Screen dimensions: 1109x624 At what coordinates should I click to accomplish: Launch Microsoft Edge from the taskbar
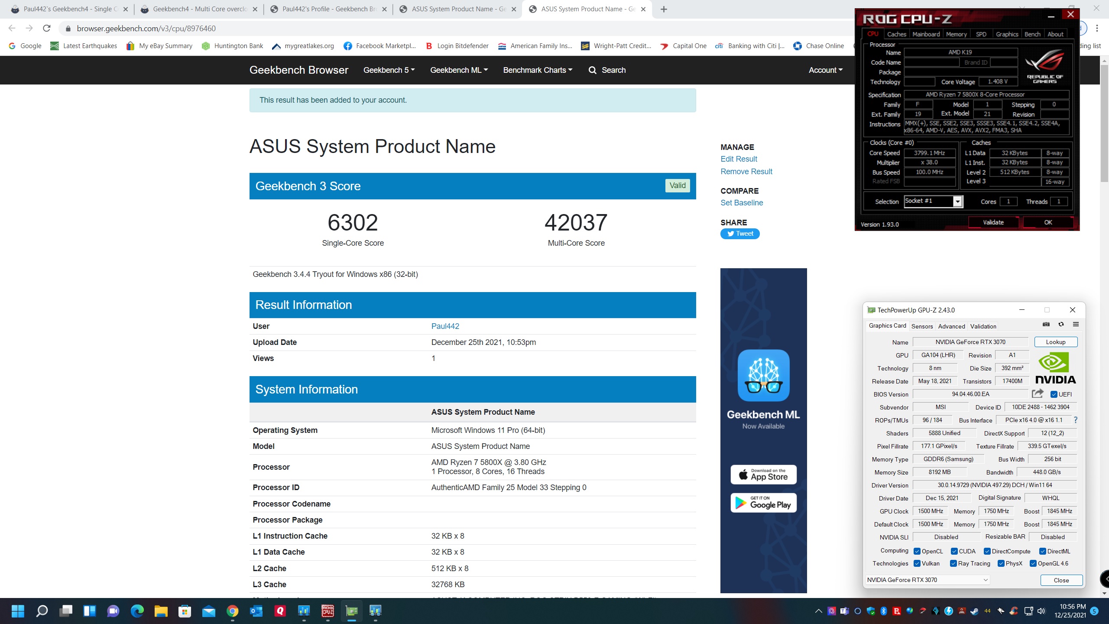[x=137, y=611]
